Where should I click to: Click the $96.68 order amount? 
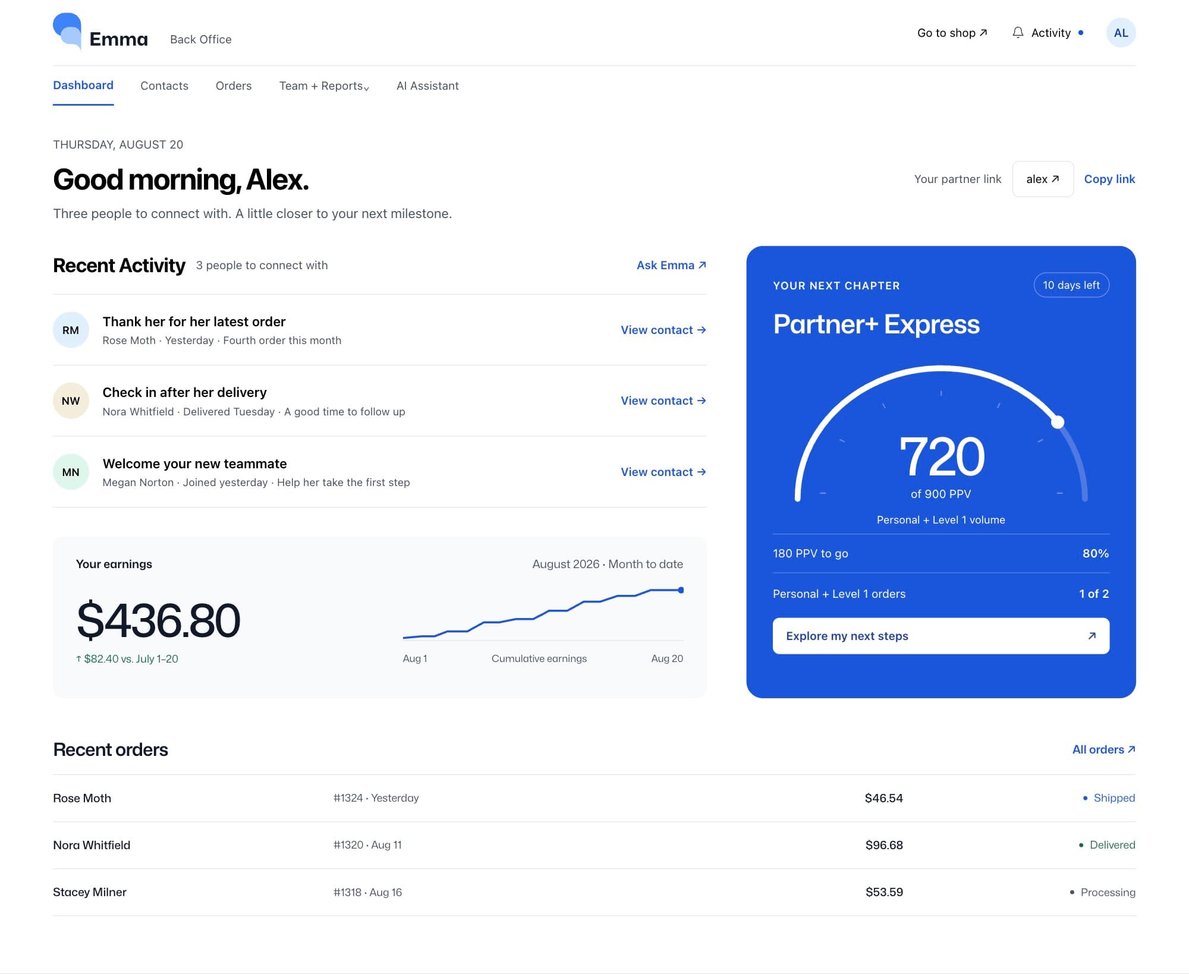pyautogui.click(x=884, y=845)
